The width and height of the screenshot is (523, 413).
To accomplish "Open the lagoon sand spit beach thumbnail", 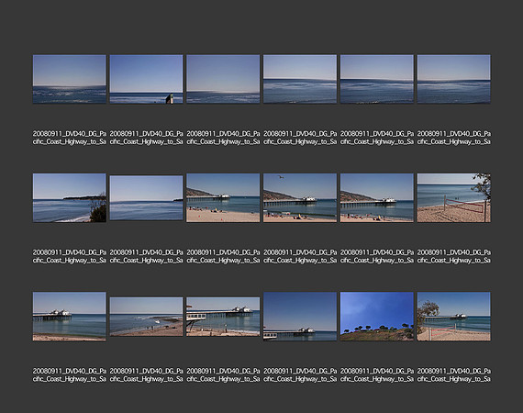I will pyautogui.click(x=146, y=317).
